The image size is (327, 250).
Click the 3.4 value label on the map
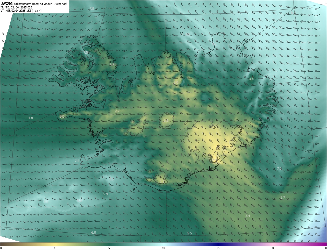click(248, 216)
